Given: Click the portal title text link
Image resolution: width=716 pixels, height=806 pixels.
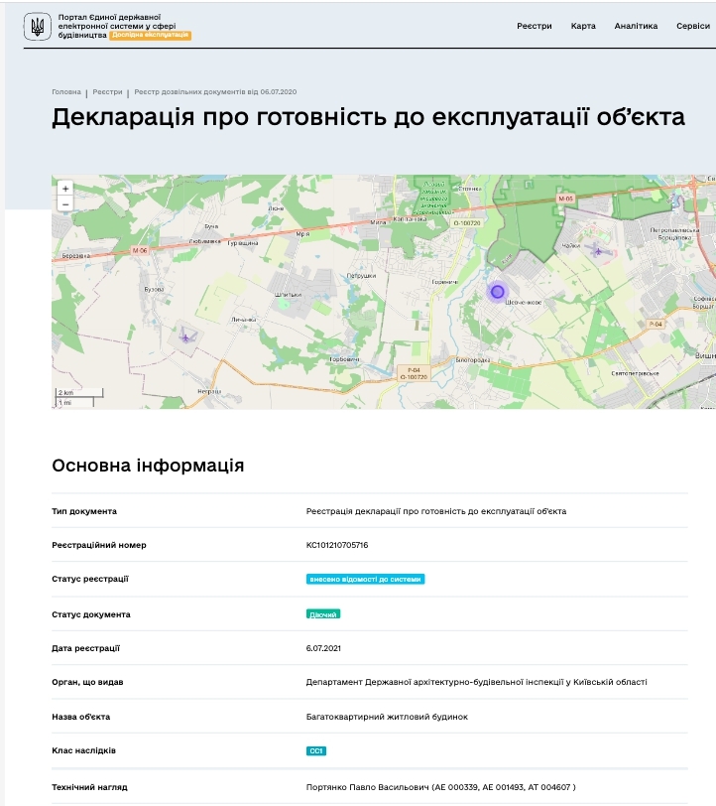Looking at the screenshot, I should [117, 26].
